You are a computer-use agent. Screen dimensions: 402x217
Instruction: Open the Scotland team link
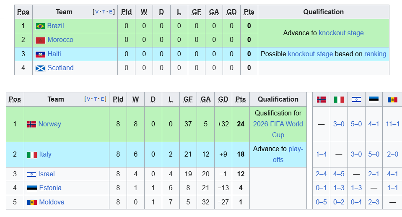(x=60, y=68)
